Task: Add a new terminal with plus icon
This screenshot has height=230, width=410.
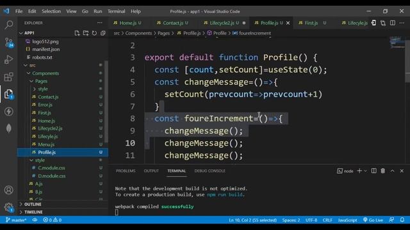Action: click(x=359, y=171)
